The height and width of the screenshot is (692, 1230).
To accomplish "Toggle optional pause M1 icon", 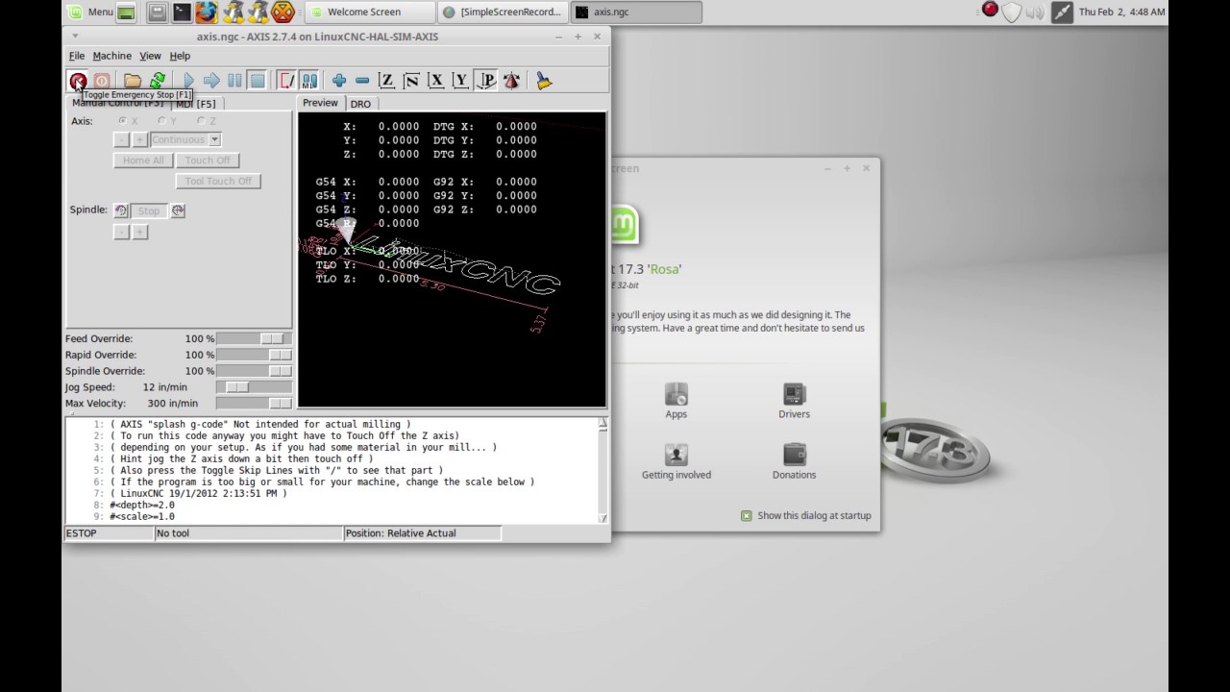I will [x=309, y=81].
